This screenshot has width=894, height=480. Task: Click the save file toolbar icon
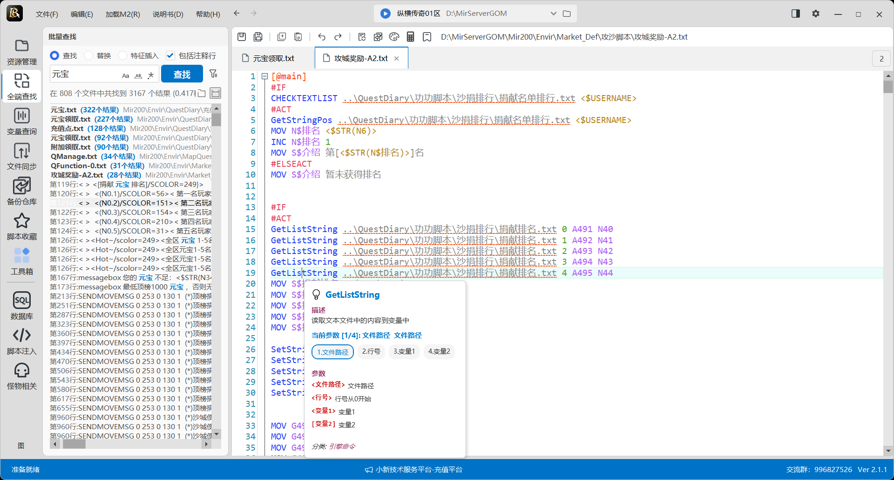point(242,37)
